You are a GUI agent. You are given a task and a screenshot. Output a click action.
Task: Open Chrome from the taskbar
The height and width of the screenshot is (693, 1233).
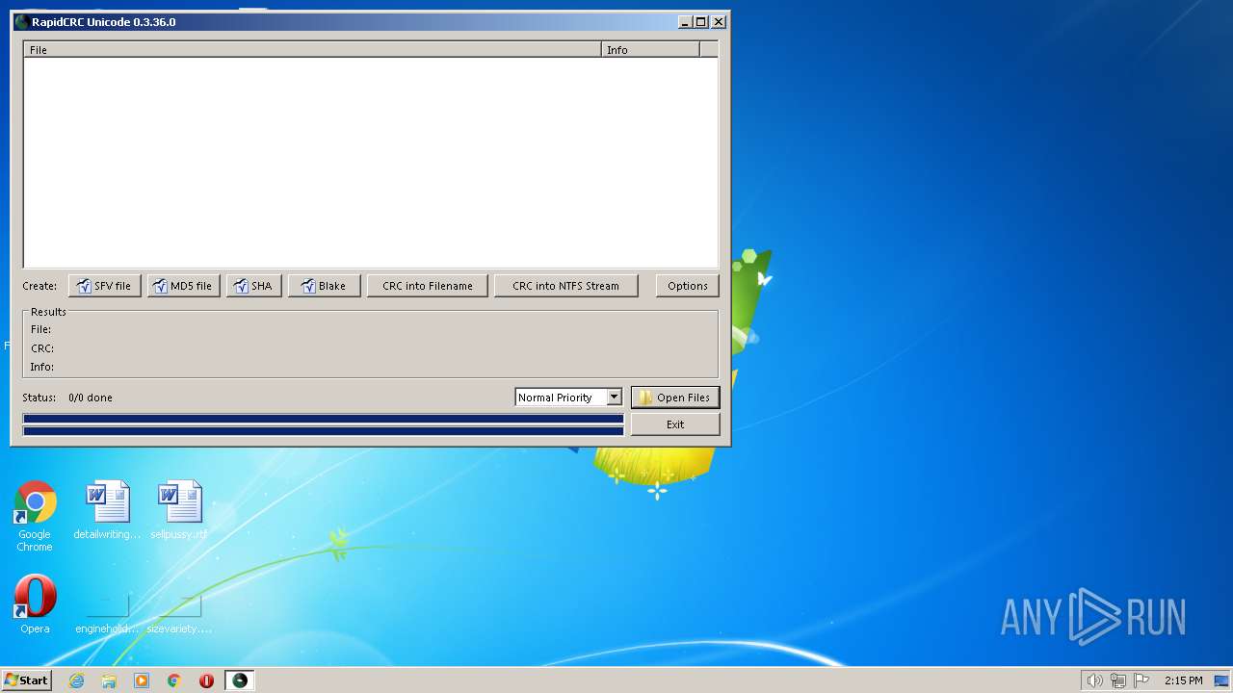pyautogui.click(x=174, y=680)
